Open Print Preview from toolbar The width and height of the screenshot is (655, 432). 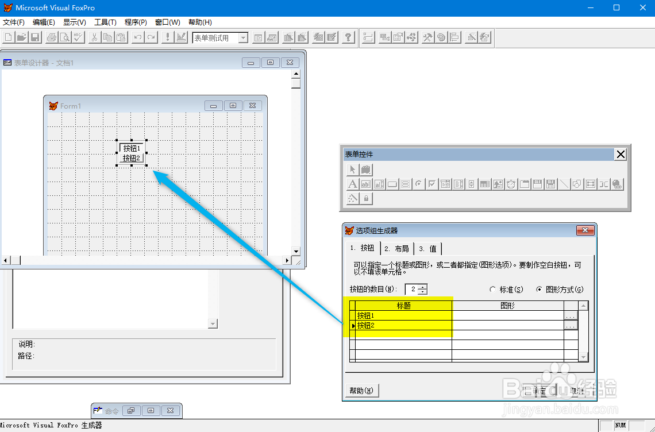click(x=65, y=37)
